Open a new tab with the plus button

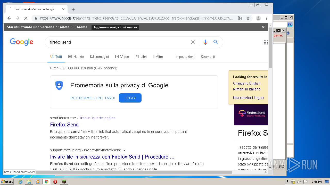click(73, 9)
